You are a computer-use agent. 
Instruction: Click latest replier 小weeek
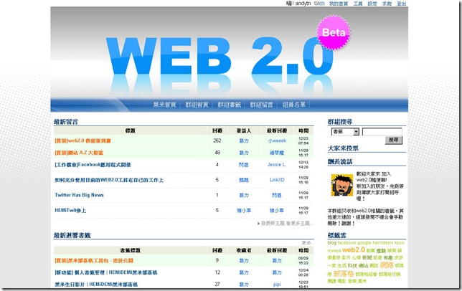277,141
